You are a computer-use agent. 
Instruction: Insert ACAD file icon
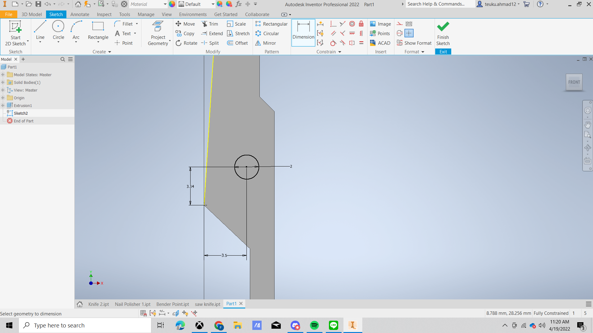coord(381,43)
